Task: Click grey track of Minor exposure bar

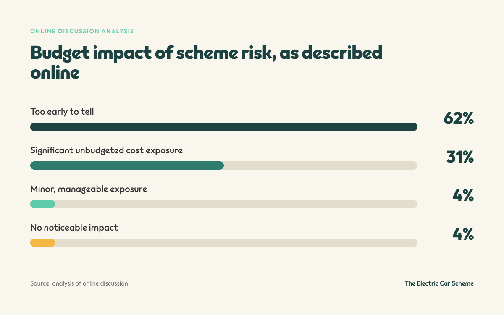Action: pos(236,204)
